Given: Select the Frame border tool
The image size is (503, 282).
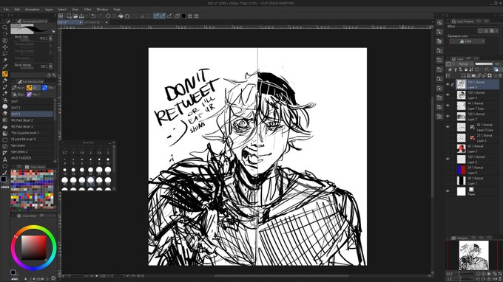Looking at the screenshot, I should coord(5,146).
